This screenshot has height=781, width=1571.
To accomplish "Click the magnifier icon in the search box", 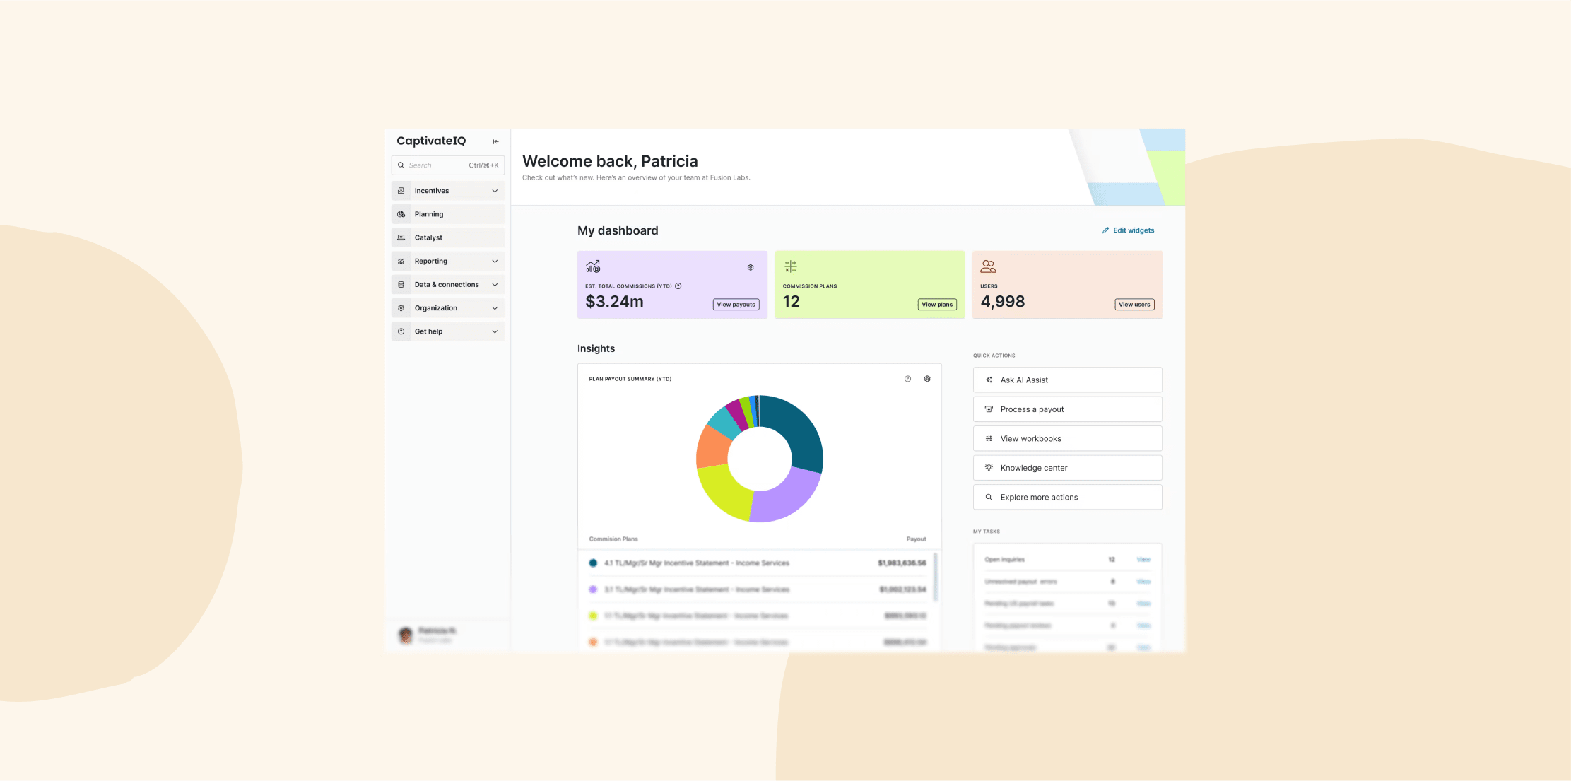I will pos(401,165).
